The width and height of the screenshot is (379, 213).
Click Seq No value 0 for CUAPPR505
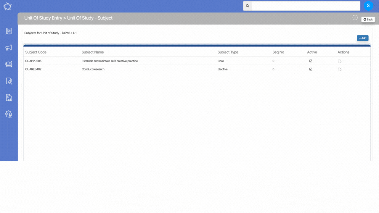(273, 61)
